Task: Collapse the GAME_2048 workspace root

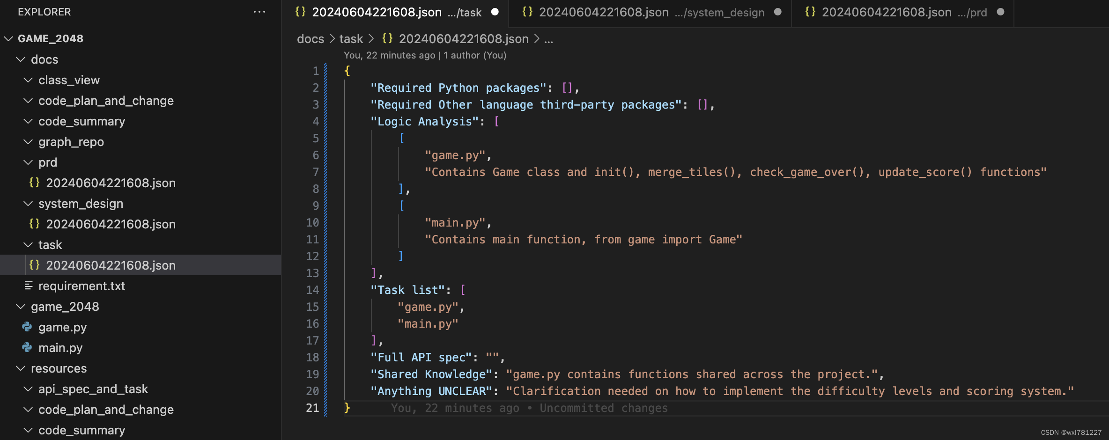Action: pyautogui.click(x=7, y=38)
